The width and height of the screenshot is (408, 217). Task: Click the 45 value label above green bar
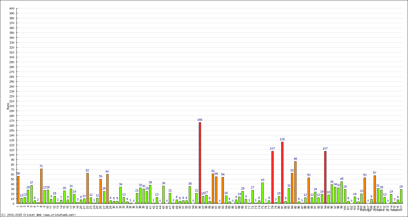coord(342,179)
